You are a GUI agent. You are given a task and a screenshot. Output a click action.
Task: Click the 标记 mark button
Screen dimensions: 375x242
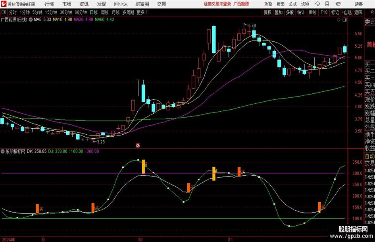[335, 12]
